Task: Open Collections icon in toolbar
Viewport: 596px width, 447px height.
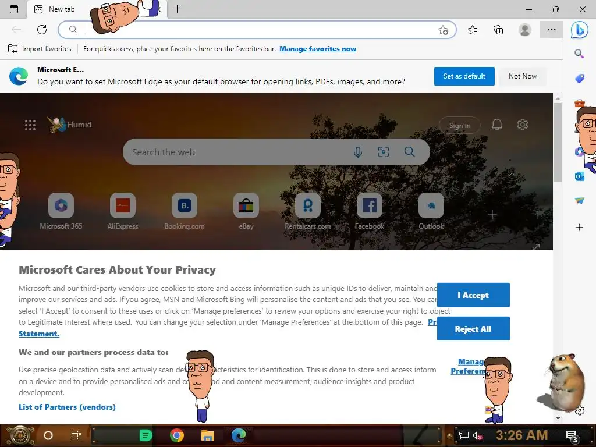Action: pyautogui.click(x=498, y=30)
